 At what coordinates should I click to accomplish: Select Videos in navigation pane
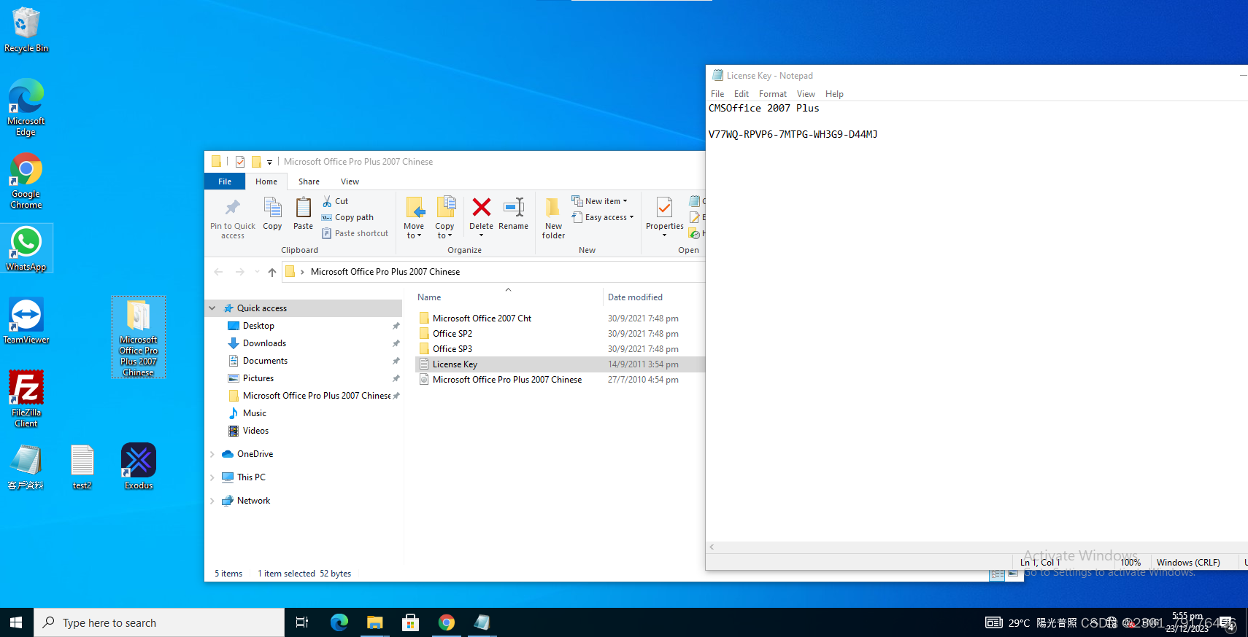coord(255,431)
